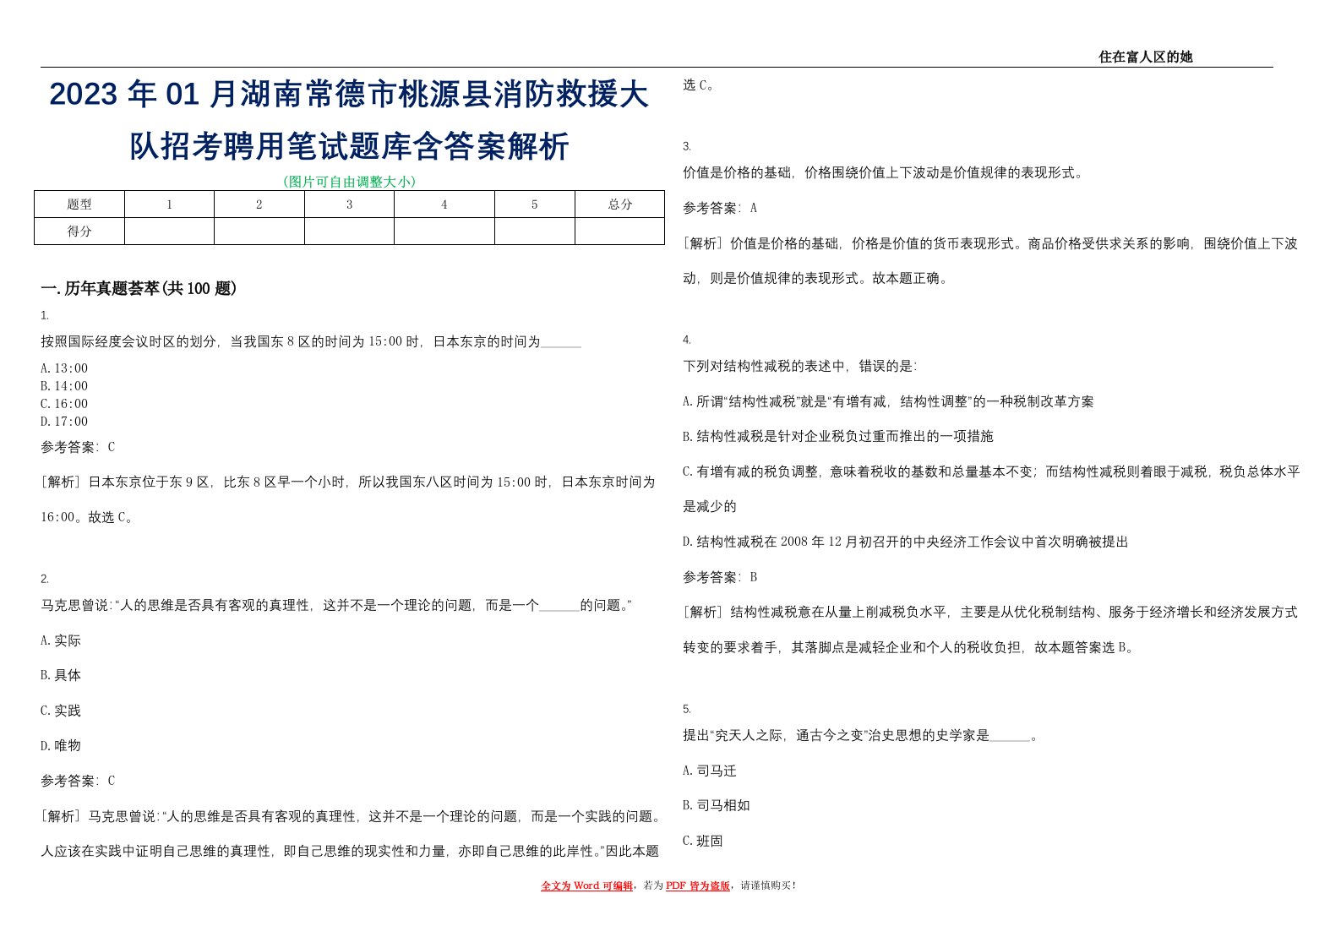This screenshot has width=1341, height=948.
Task: Click the score table column header '5'
Action: [x=534, y=204]
